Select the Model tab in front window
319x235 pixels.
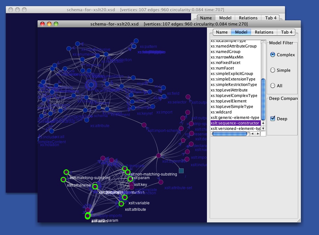click(241, 32)
